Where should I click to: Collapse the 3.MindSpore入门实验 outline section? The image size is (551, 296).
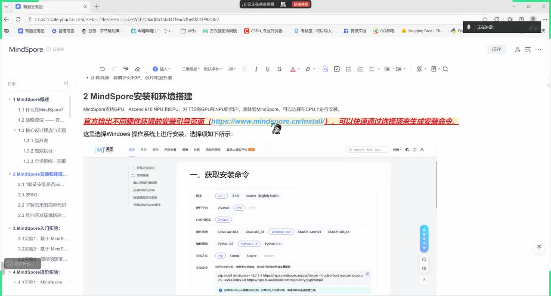9,228
